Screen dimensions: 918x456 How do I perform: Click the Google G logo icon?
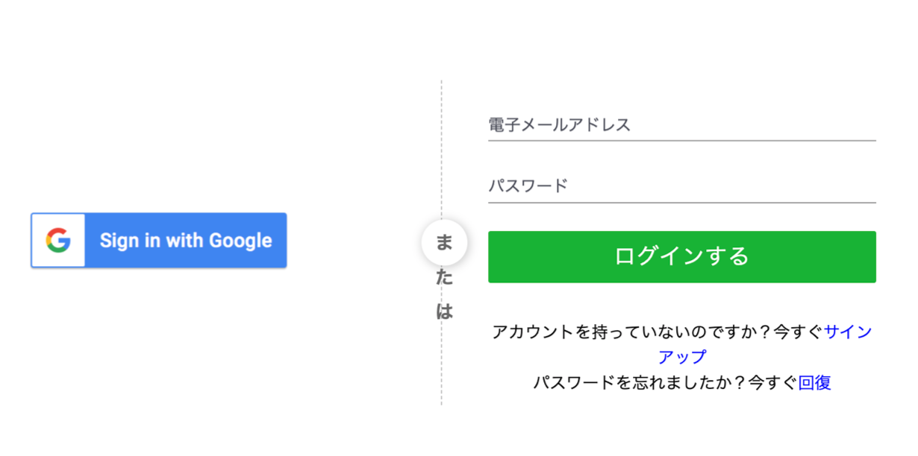pos(58,241)
